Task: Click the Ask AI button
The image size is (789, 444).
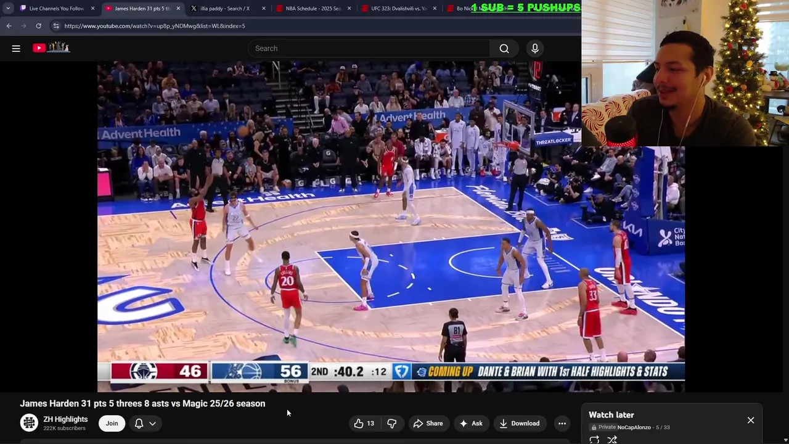Action: 470,423
